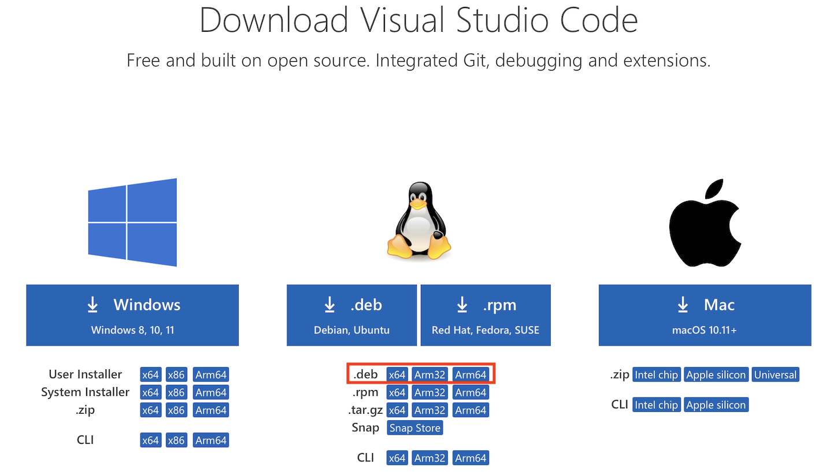Download the x64 CLI for Windows
This screenshot has height=475, width=819.
pyautogui.click(x=150, y=440)
